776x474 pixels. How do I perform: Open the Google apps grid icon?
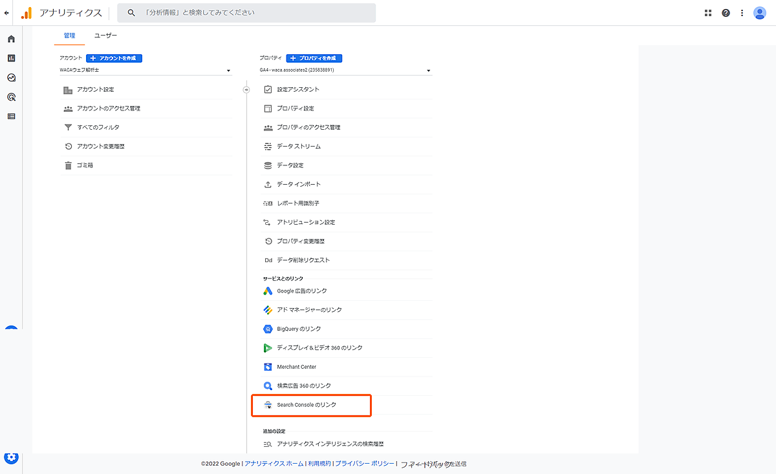pos(708,13)
